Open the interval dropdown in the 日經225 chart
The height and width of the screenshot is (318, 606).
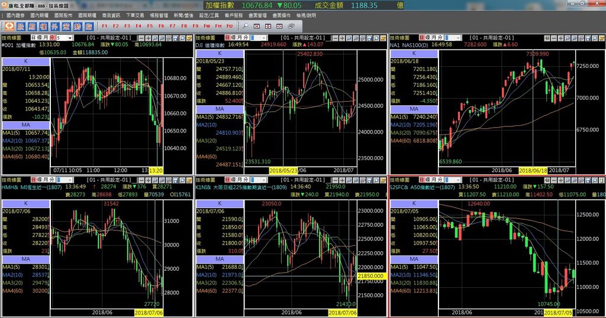tap(264, 180)
